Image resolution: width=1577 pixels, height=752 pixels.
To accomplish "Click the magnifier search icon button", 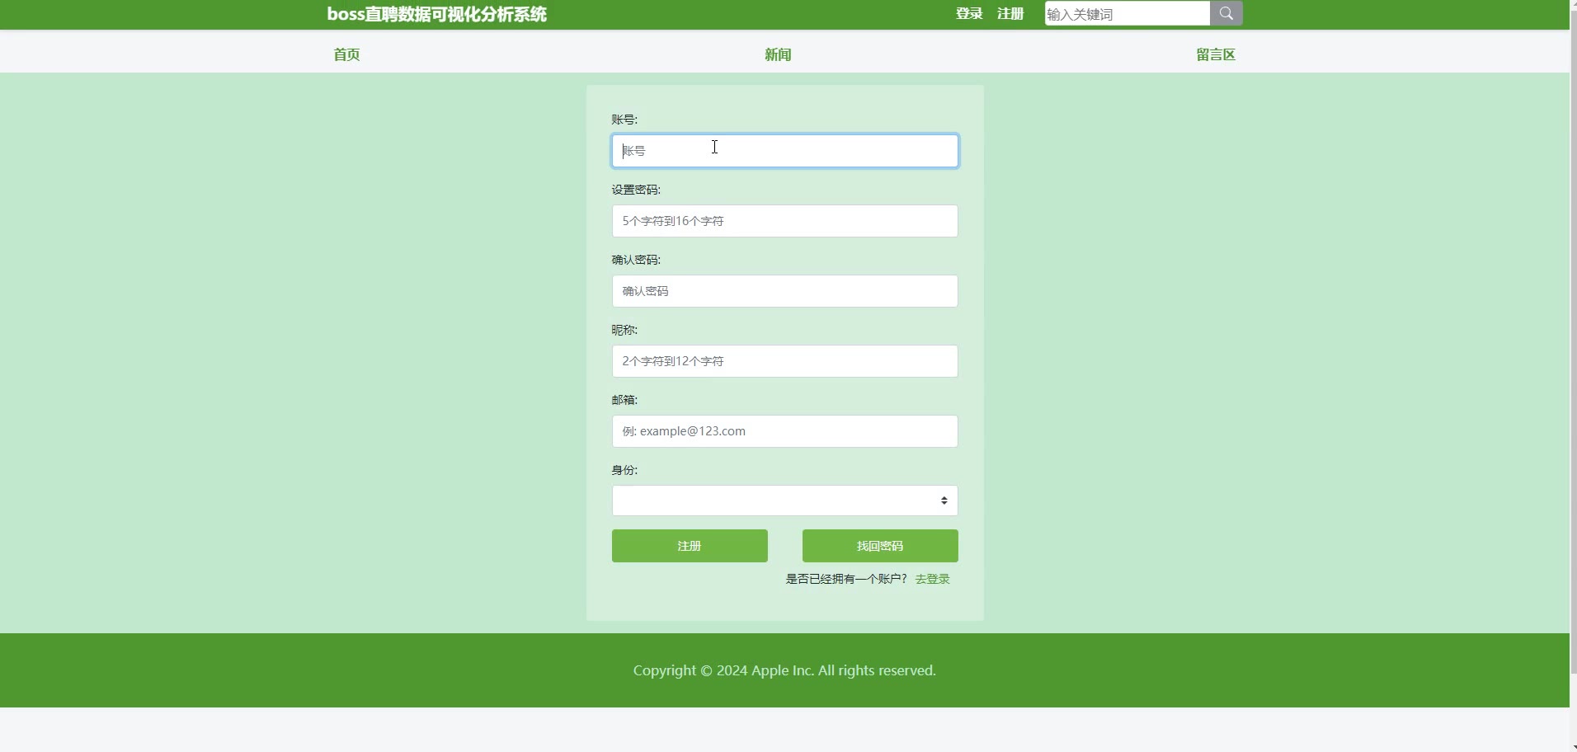I will [1226, 13].
